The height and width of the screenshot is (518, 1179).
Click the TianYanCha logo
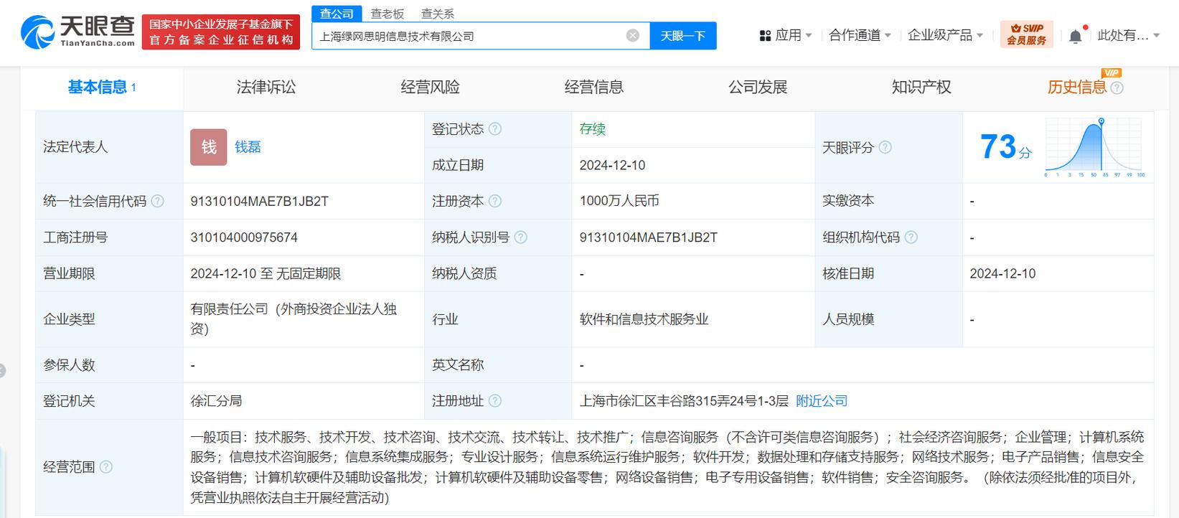coord(77,32)
